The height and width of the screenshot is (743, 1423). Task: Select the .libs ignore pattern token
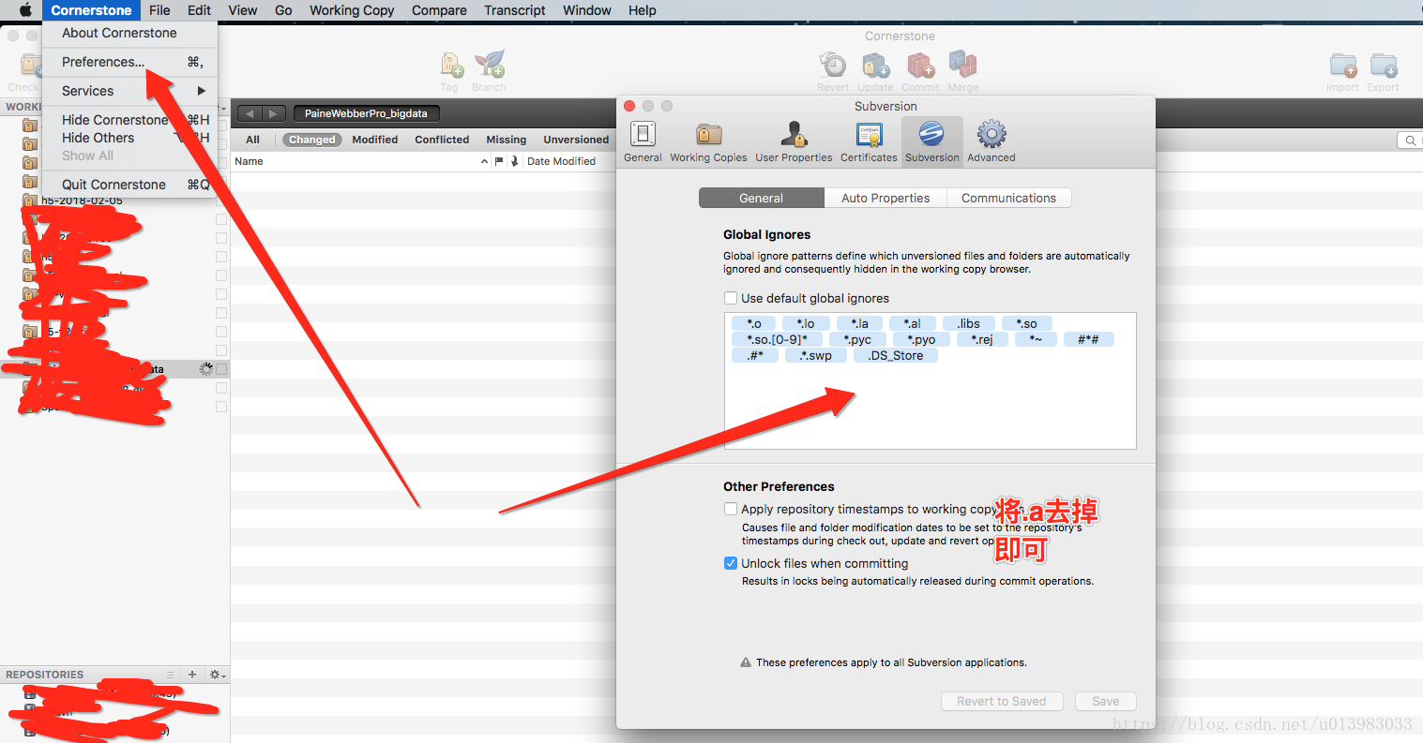(968, 324)
